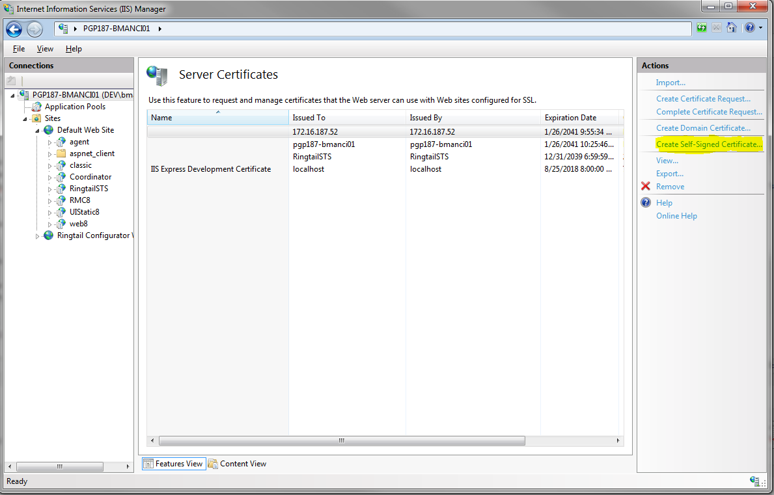Collapse the Default Web Site node
The image size is (774, 495).
click(37, 131)
